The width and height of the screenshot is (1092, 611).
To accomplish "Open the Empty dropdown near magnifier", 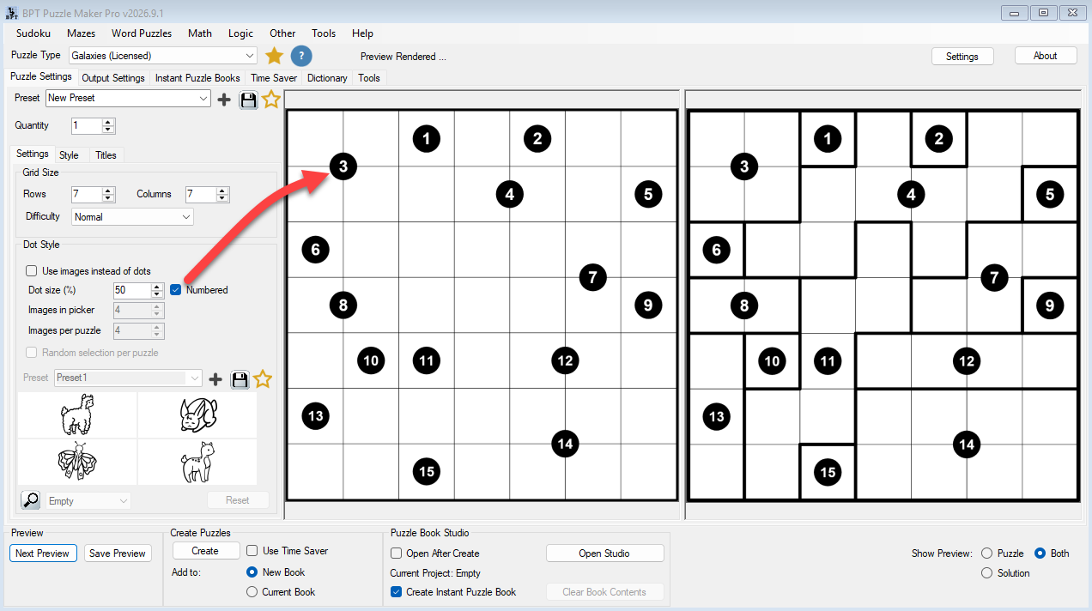I will pos(89,500).
